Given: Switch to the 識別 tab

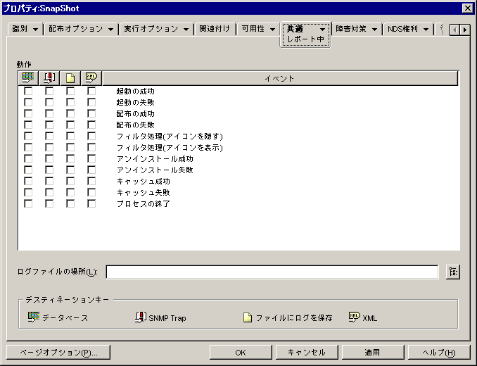Looking at the screenshot, I should click(20, 29).
